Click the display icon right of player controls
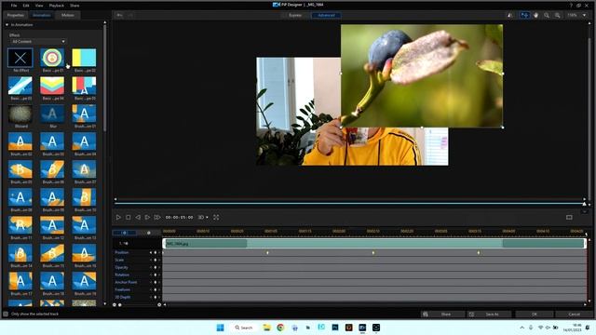 (x=569, y=217)
